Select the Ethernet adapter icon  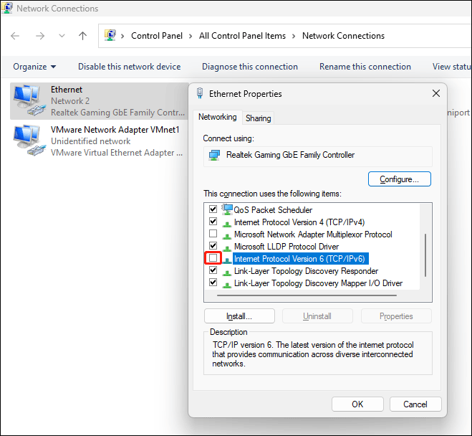(x=28, y=101)
